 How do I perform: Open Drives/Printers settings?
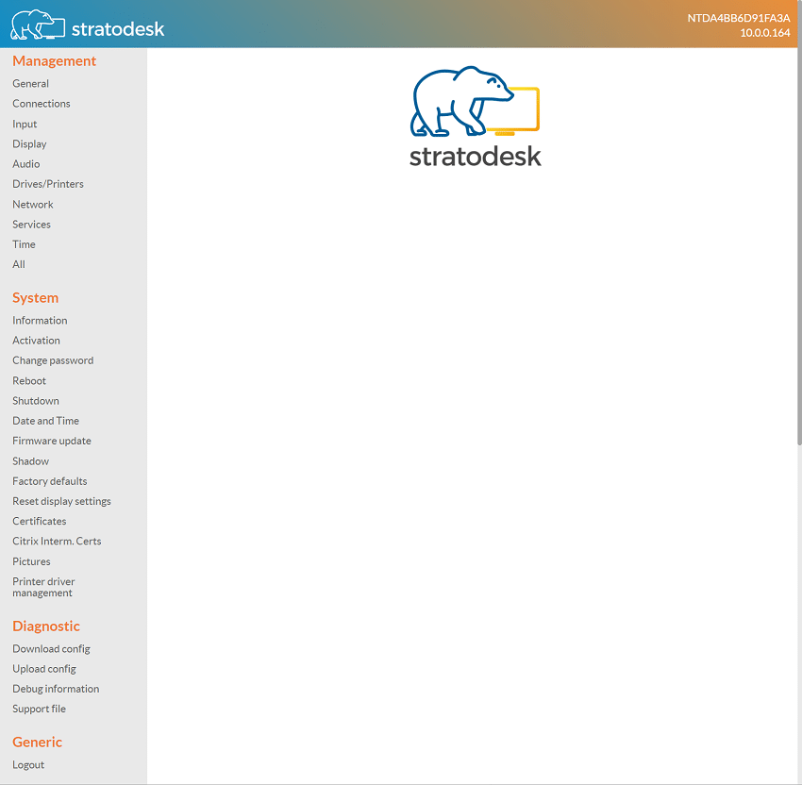48,184
